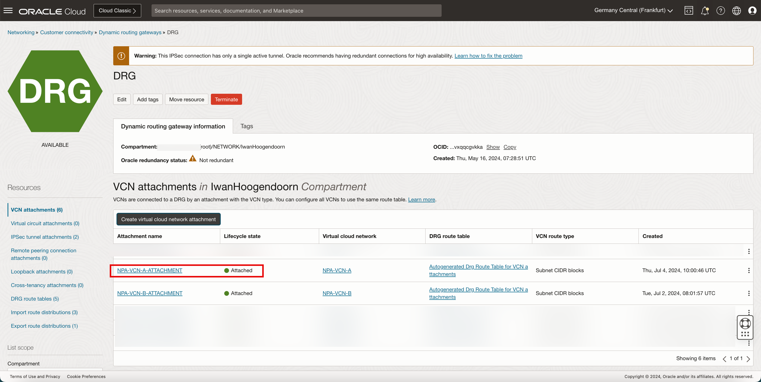Click the floating support lifebuoy icon
Viewport: 761px width, 382px height.
coord(745,324)
